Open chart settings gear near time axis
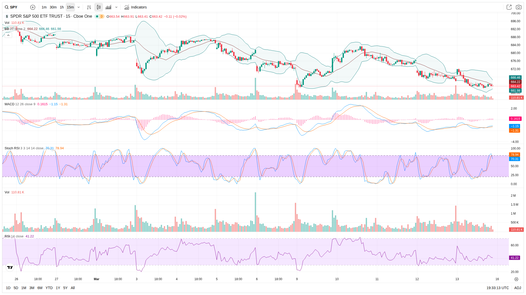This screenshot has width=526, height=295. [x=516, y=279]
